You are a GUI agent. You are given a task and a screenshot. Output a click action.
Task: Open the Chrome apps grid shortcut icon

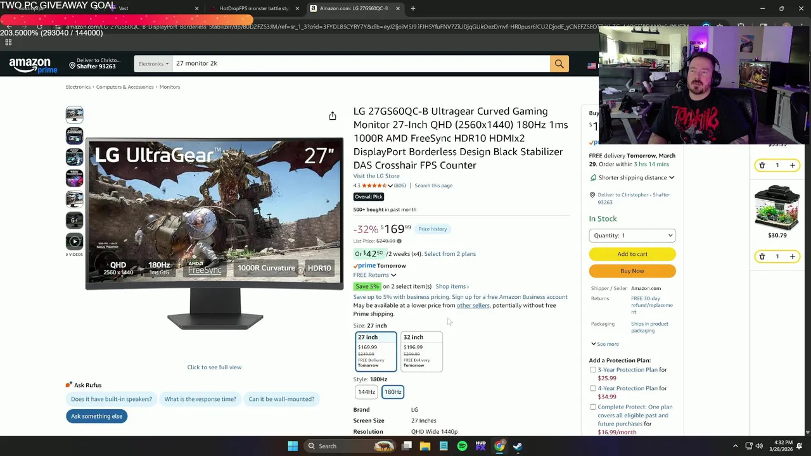pos(8,42)
